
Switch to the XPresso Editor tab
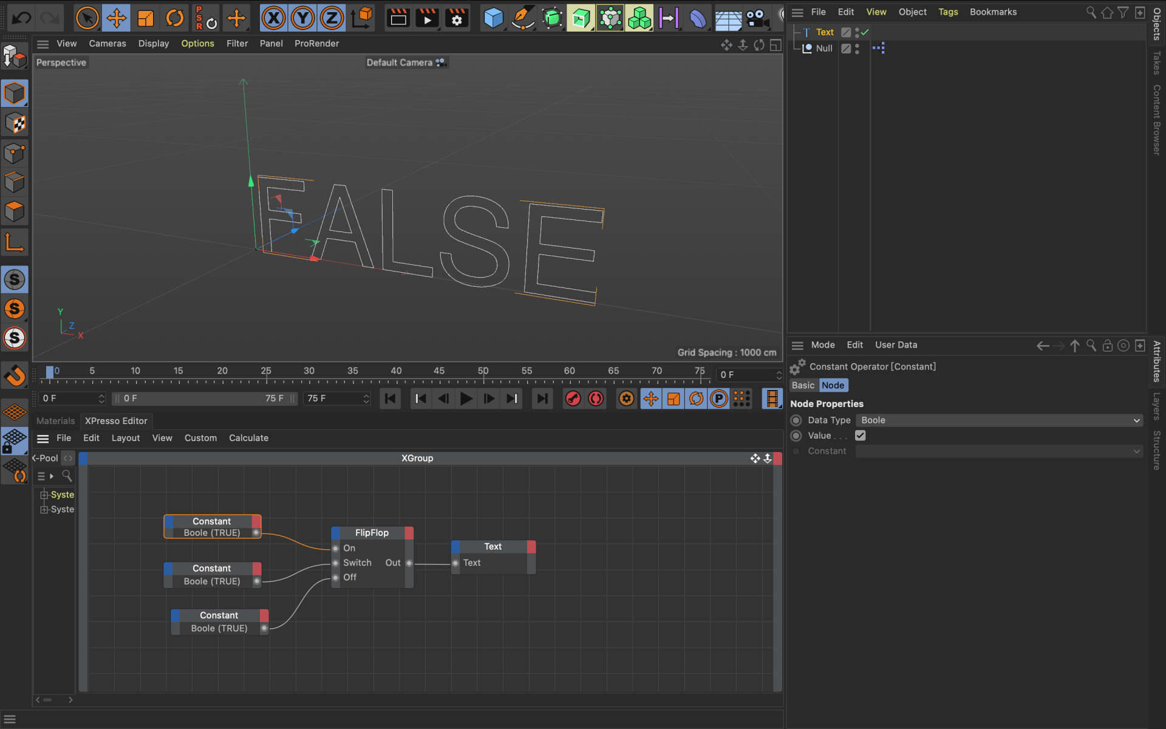coord(116,420)
